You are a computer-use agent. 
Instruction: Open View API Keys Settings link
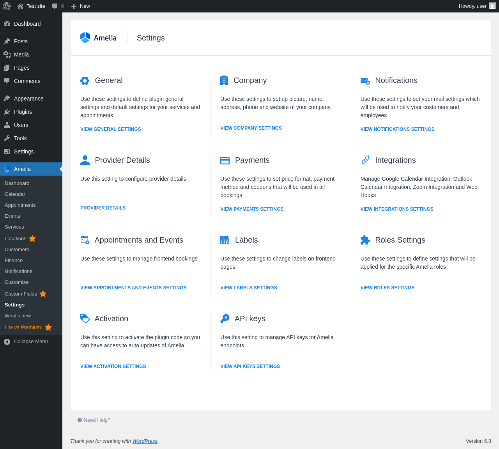[x=250, y=366]
